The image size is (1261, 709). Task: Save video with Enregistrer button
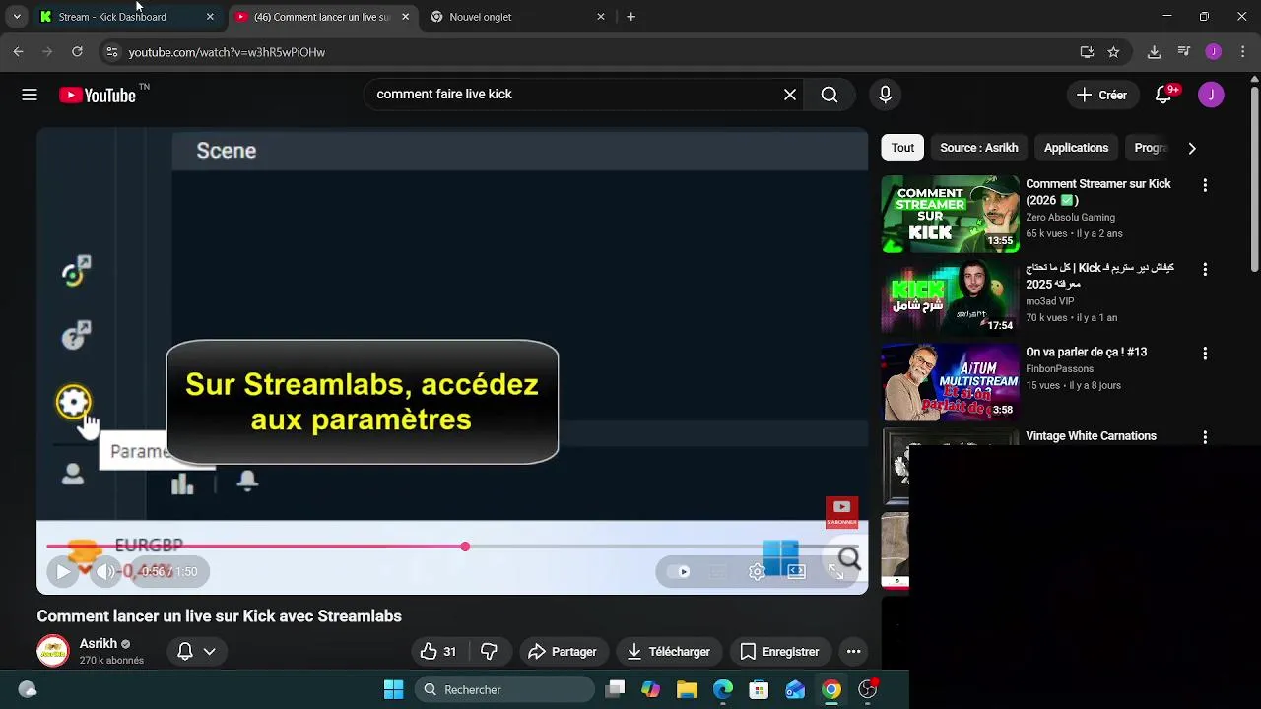coord(780,652)
